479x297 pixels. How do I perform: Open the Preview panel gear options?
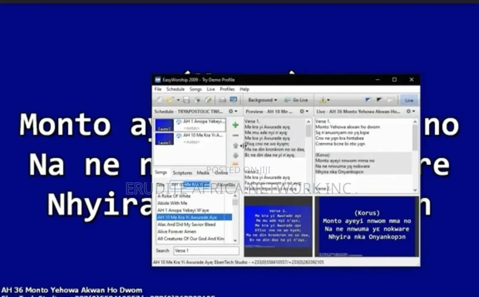(x=304, y=111)
